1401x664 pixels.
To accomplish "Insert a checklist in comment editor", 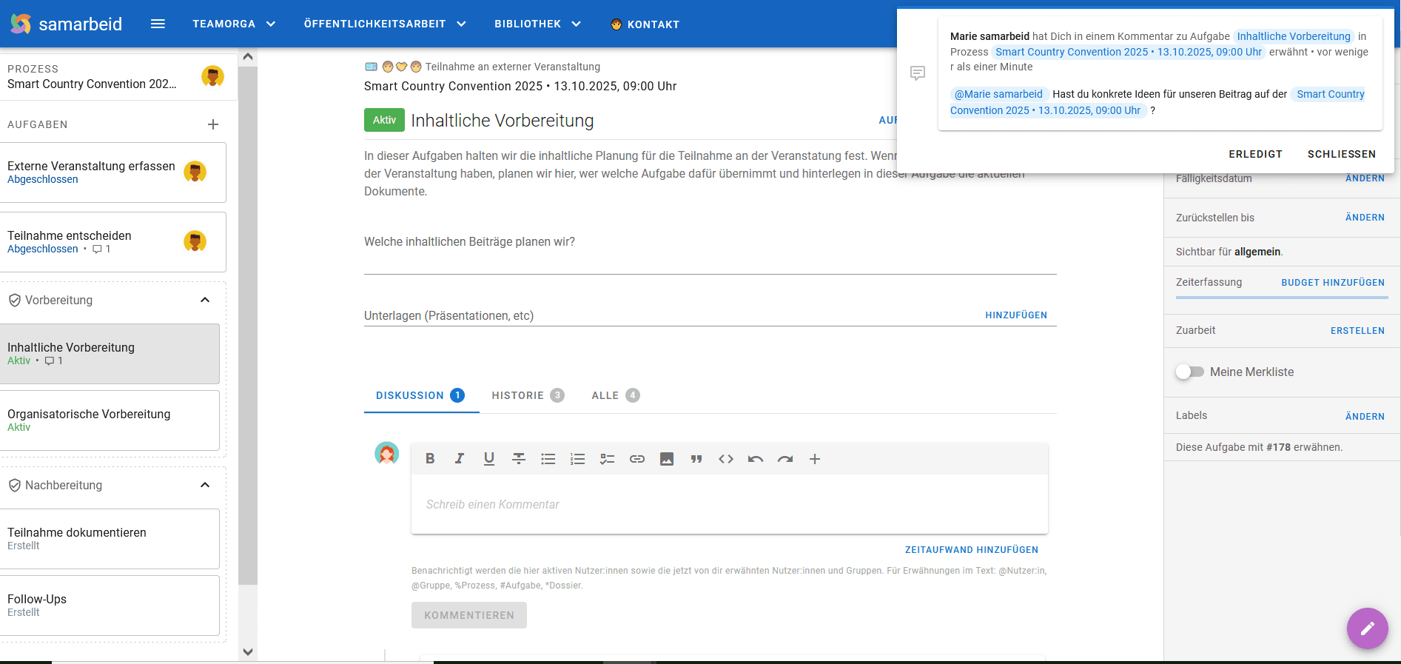I will [608, 459].
